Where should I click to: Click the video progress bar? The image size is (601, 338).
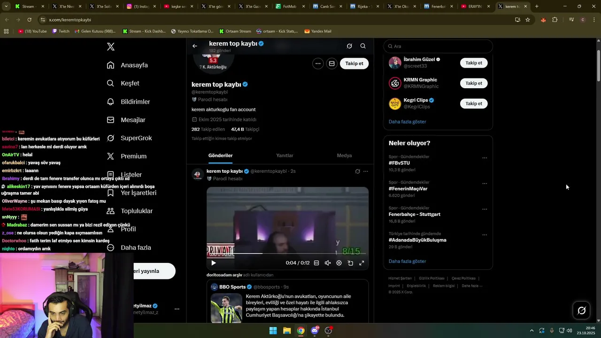[287, 253]
